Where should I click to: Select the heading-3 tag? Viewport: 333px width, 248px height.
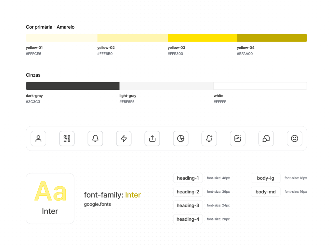click(x=188, y=205)
